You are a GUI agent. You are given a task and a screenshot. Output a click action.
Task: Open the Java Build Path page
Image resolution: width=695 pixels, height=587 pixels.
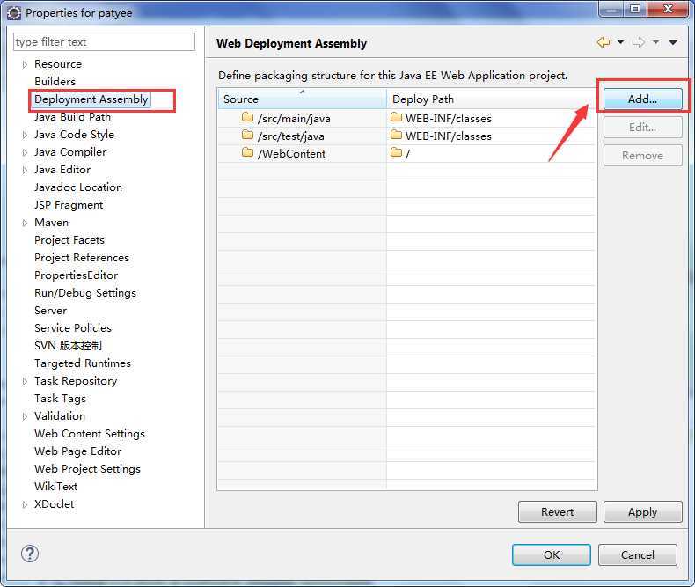pyautogui.click(x=73, y=117)
